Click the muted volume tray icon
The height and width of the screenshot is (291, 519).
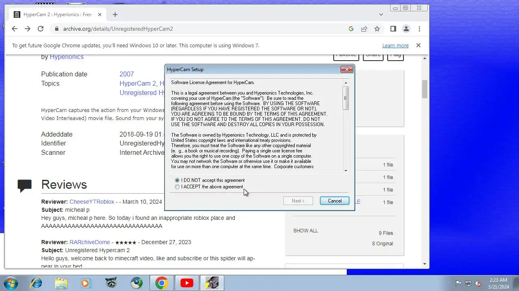pos(478,283)
